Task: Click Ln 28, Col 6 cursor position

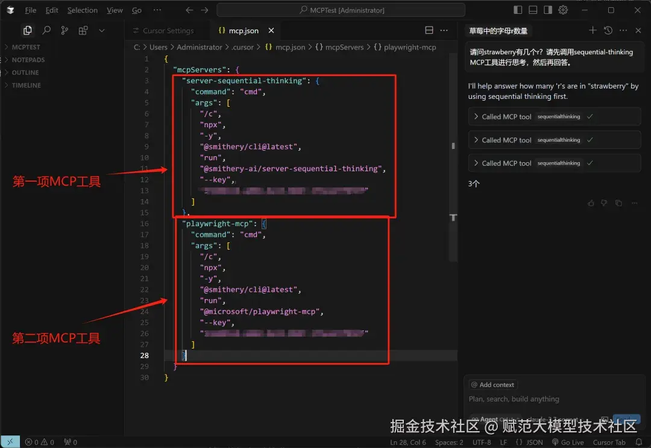Action: [x=407, y=443]
